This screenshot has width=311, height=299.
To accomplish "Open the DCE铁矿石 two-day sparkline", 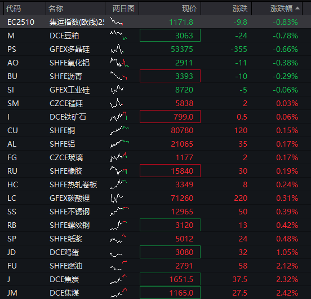I will [x=118, y=117].
